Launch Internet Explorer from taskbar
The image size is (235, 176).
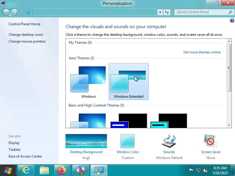tap(26, 170)
